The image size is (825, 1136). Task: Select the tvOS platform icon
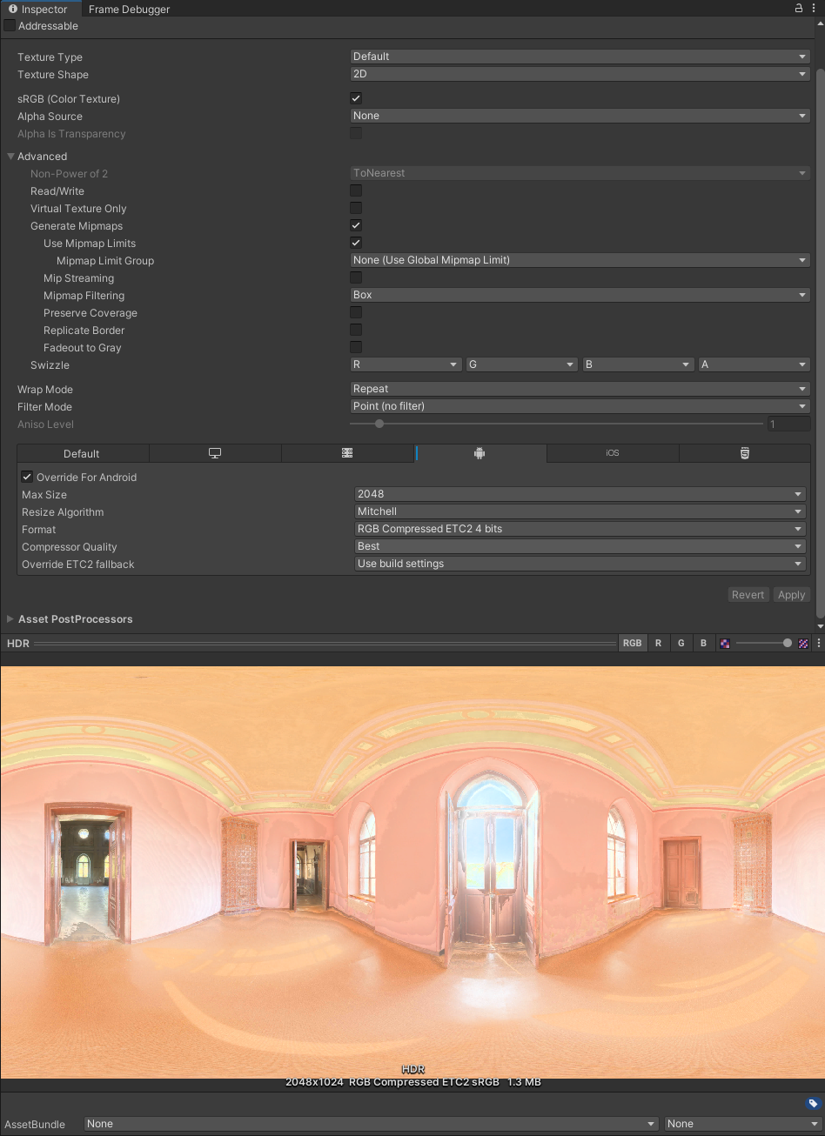(x=744, y=452)
